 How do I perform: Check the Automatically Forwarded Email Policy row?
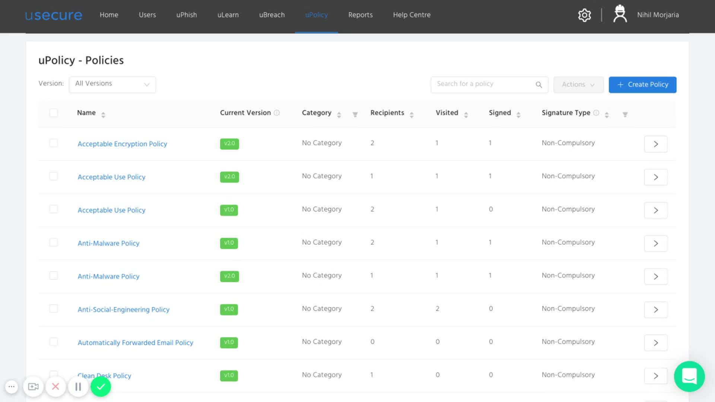pos(54,342)
